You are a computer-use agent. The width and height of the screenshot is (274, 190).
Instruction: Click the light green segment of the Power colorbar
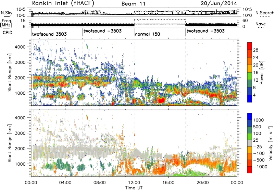point(250,76)
